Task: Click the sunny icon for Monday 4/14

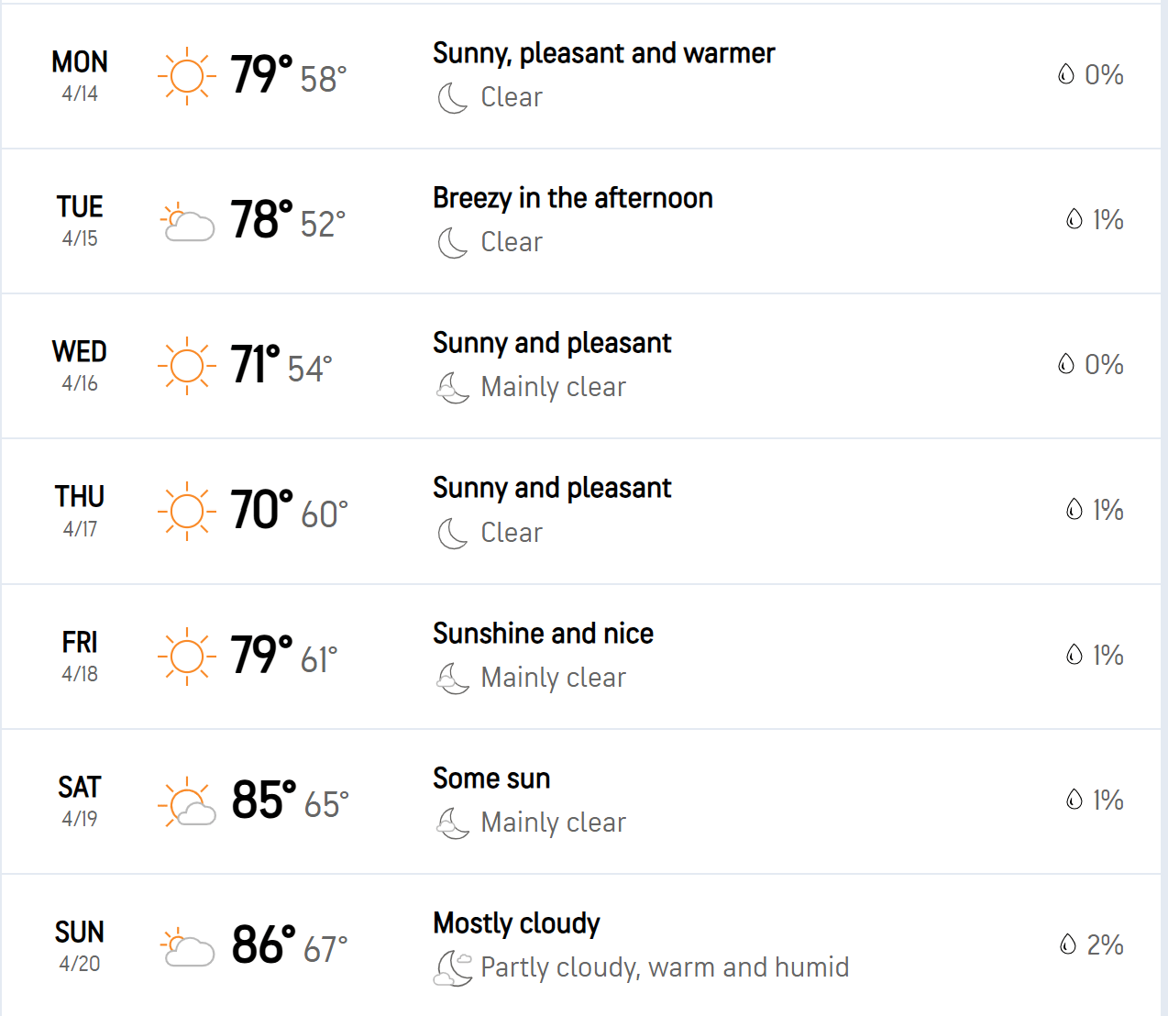Action: tap(187, 76)
